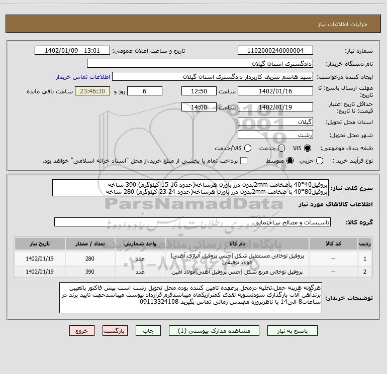Click the نام کالا column header
The image size is (387, 374).
click(237, 243)
